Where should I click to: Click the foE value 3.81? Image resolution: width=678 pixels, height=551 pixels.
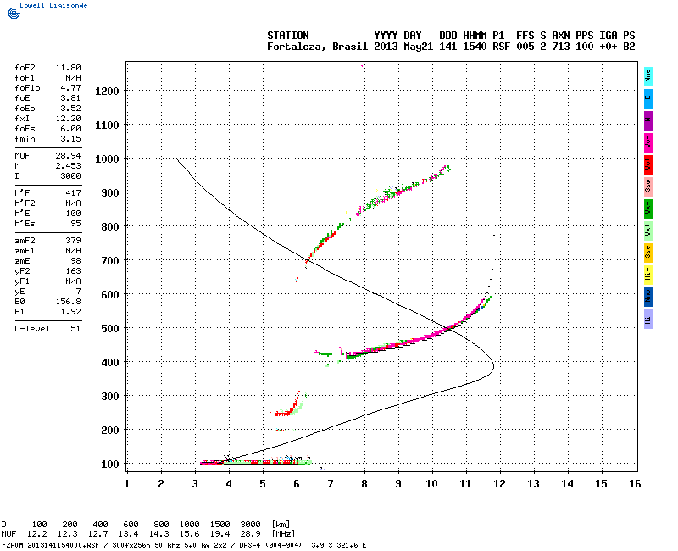(70, 98)
